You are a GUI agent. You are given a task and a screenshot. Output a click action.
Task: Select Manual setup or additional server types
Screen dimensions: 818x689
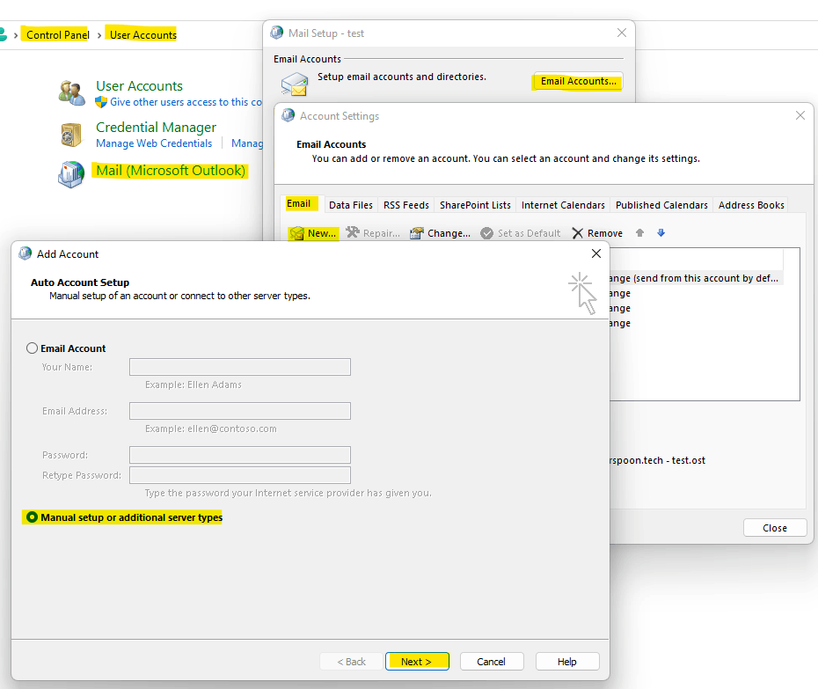(33, 517)
